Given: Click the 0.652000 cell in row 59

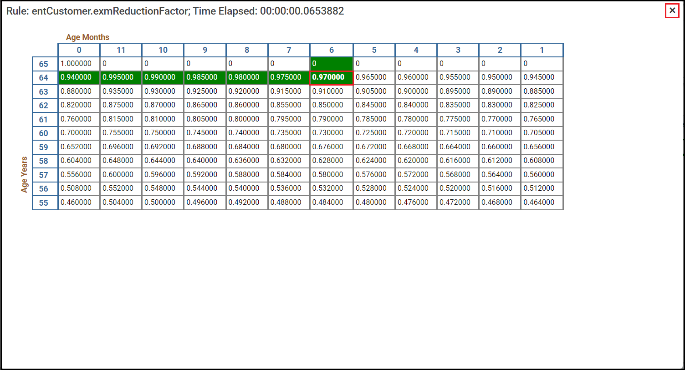Looking at the screenshot, I should coord(79,147).
